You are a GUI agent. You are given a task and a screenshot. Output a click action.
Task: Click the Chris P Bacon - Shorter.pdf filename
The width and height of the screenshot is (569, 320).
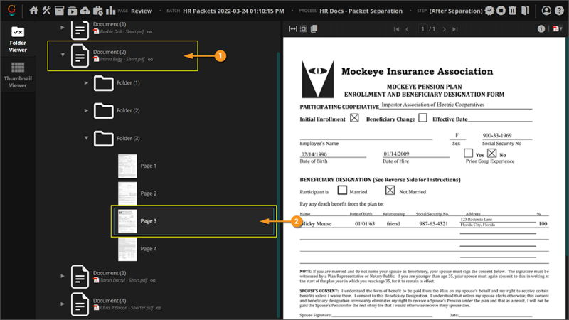[127, 308]
